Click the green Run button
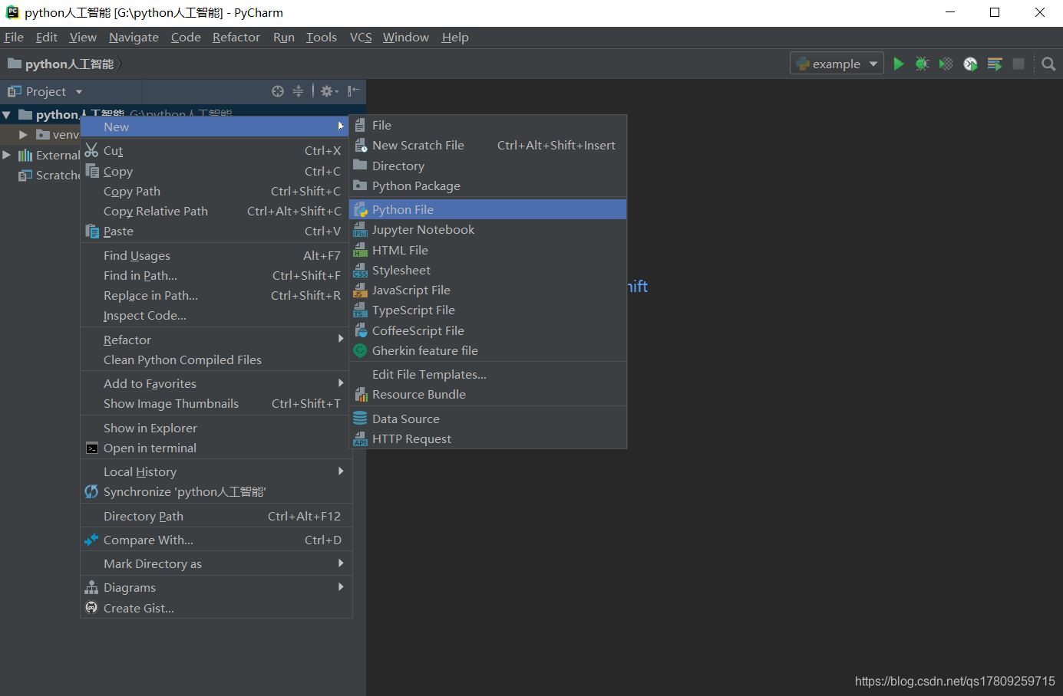Screen dimensions: 1063x696 [898, 64]
